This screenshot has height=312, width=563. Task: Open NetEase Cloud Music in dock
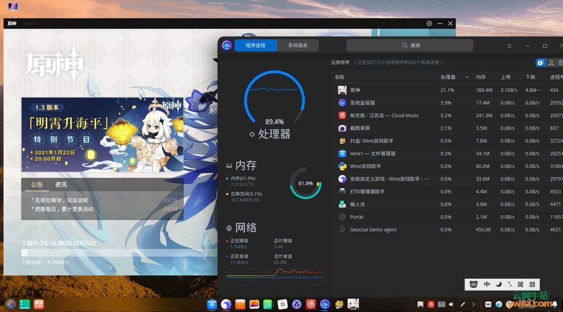tap(311, 304)
